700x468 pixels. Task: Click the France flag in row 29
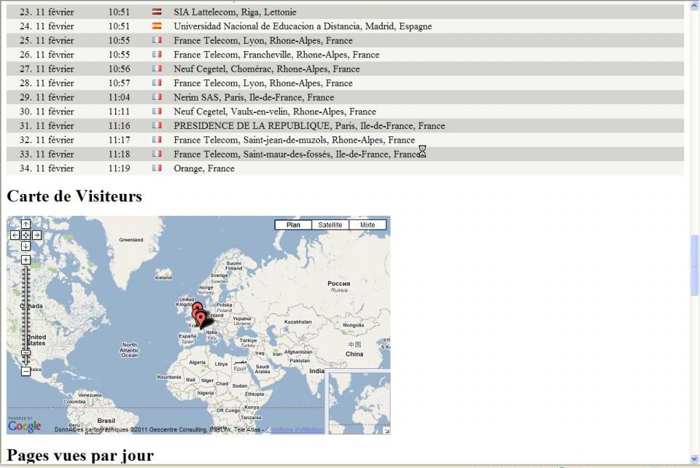tap(157, 97)
